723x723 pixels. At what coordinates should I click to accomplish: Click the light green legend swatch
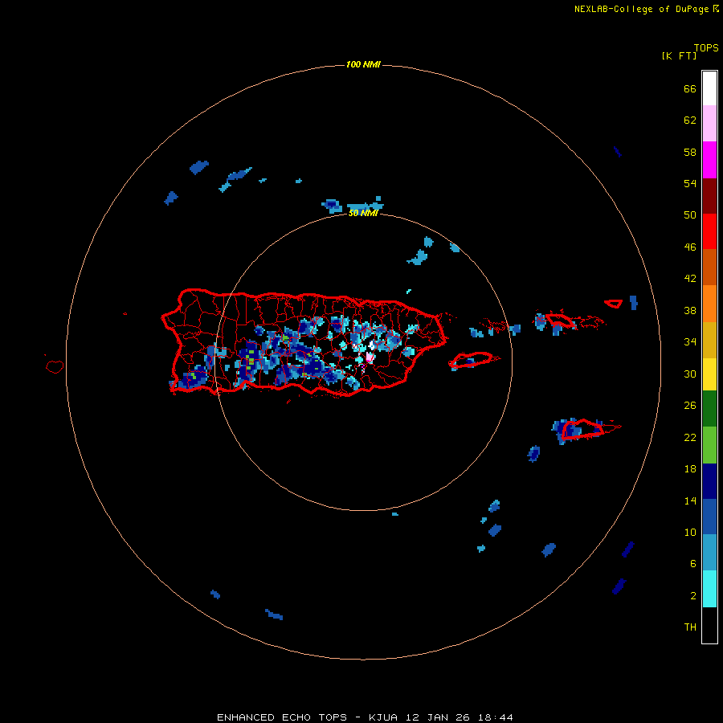coord(709,445)
